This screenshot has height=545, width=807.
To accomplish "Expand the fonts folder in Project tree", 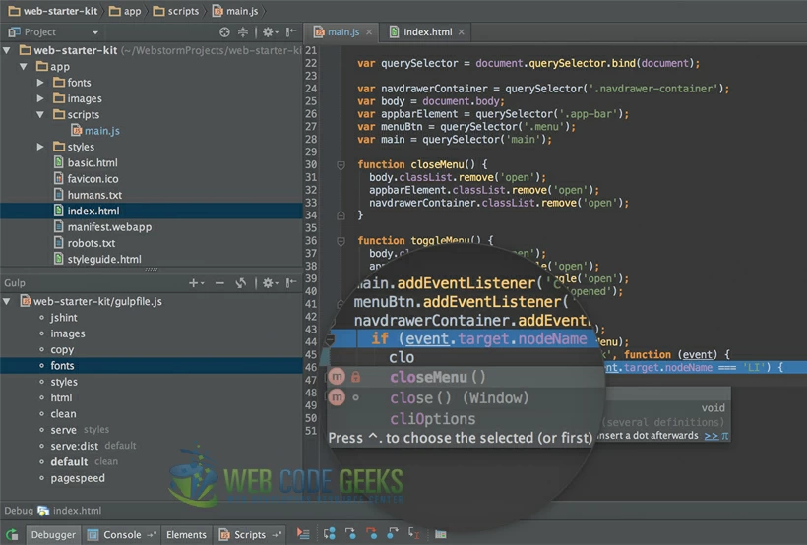I will click(x=40, y=83).
